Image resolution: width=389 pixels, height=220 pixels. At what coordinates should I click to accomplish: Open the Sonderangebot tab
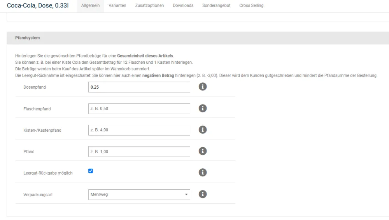(x=216, y=5)
